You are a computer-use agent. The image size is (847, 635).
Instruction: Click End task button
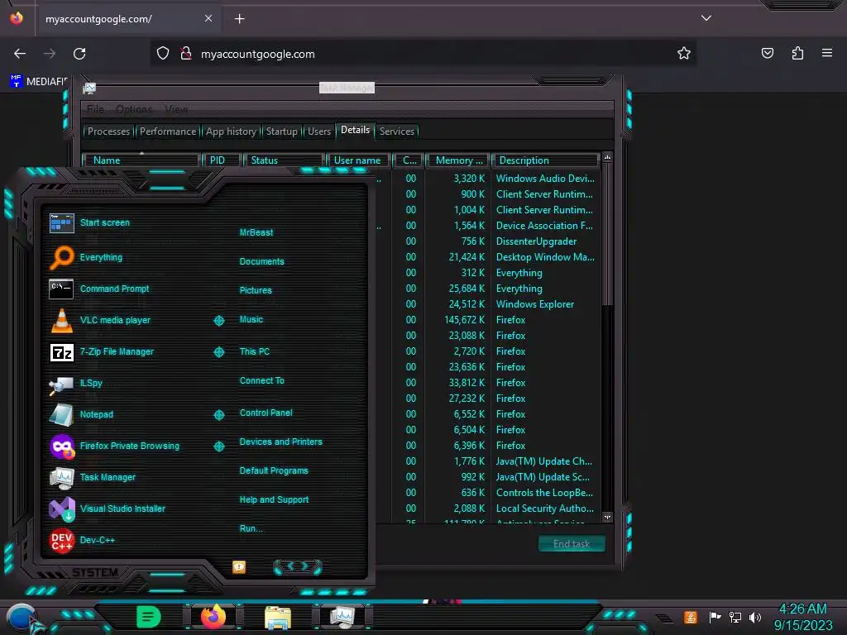[572, 544]
